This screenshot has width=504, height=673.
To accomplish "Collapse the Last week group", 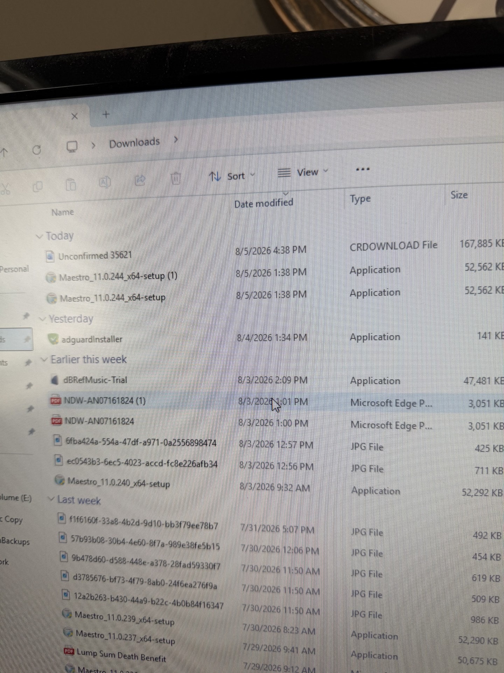I will pos(51,499).
